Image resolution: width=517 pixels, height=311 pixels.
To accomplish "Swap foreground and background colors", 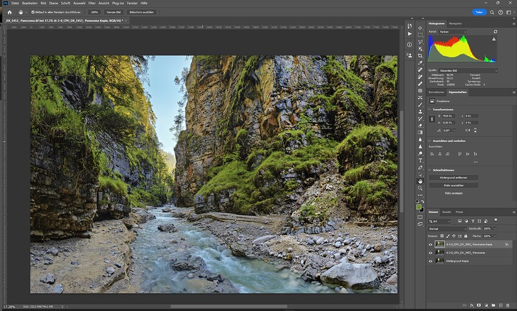I will 423,201.
